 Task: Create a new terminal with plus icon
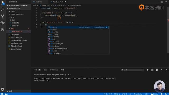148,70
